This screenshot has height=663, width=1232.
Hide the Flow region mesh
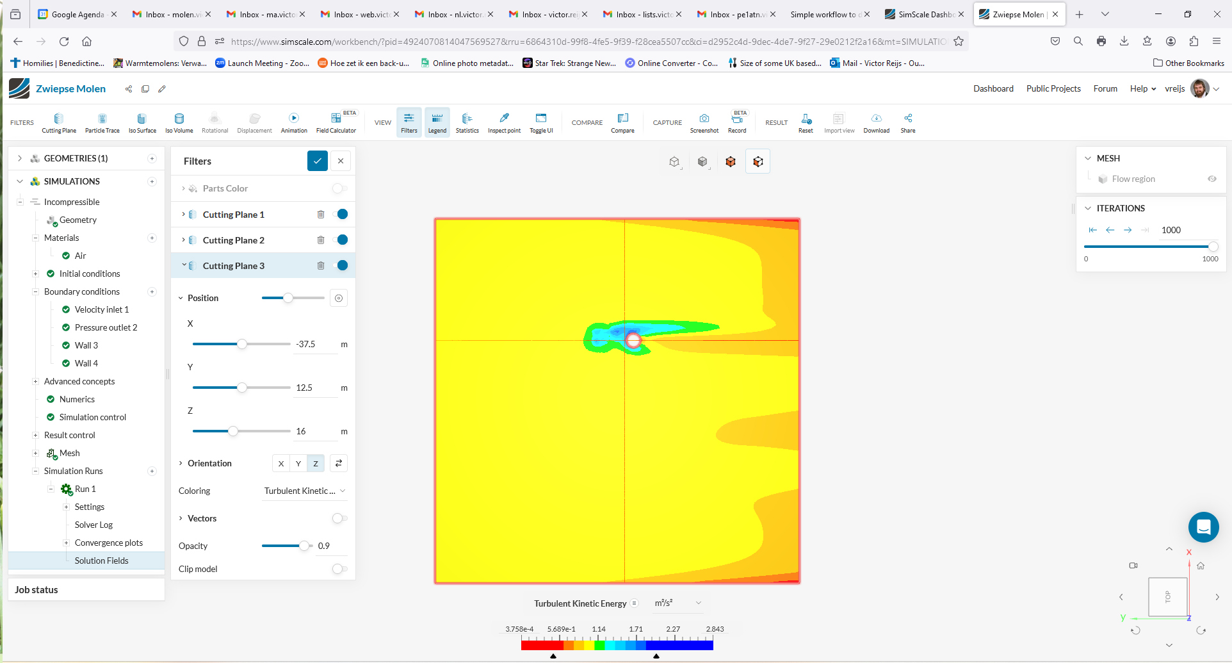coord(1212,179)
